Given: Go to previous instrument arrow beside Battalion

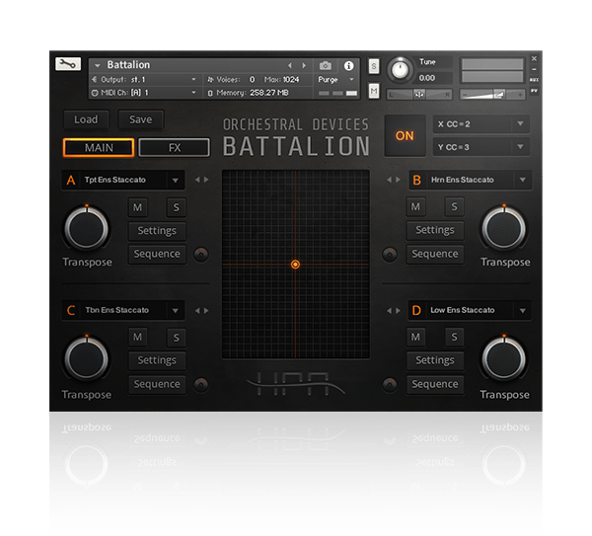Looking at the screenshot, I should [x=289, y=66].
